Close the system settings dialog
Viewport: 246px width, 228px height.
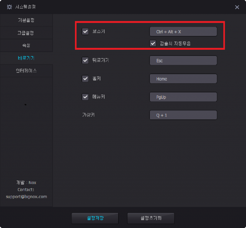(237, 7)
